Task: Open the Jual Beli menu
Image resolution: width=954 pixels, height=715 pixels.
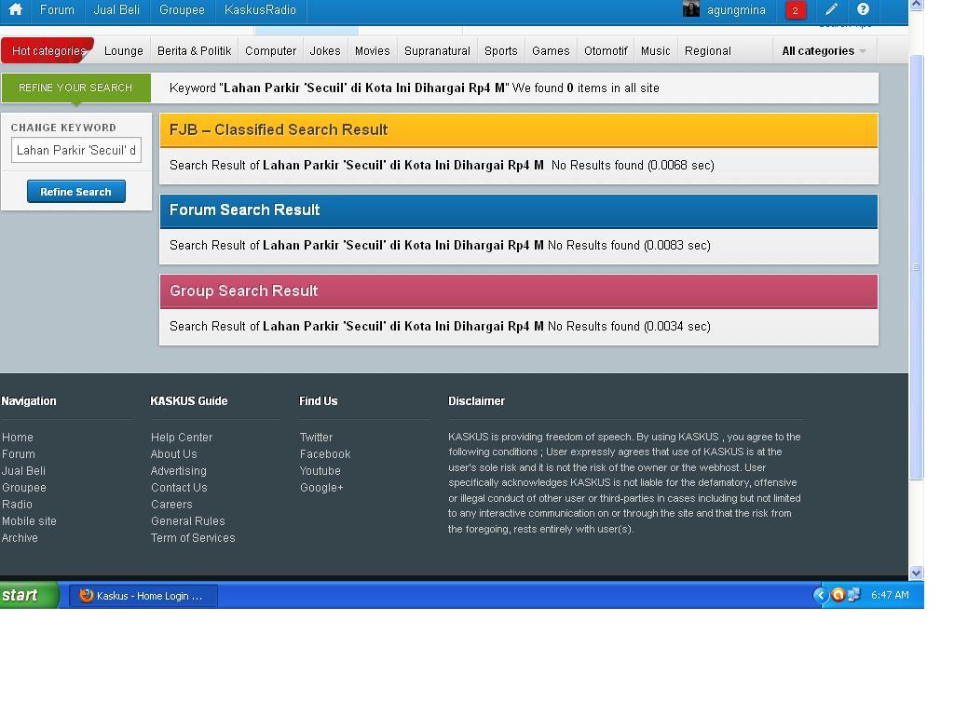Action: coord(116,9)
